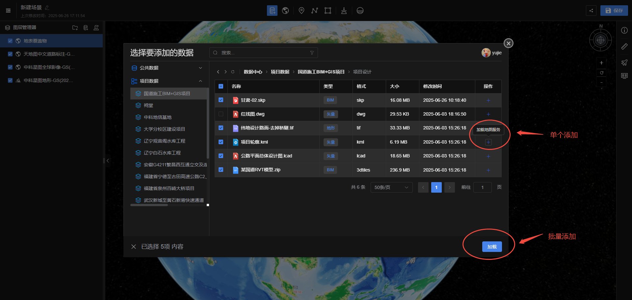
Task: Click the 加载 button
Action: (492, 247)
